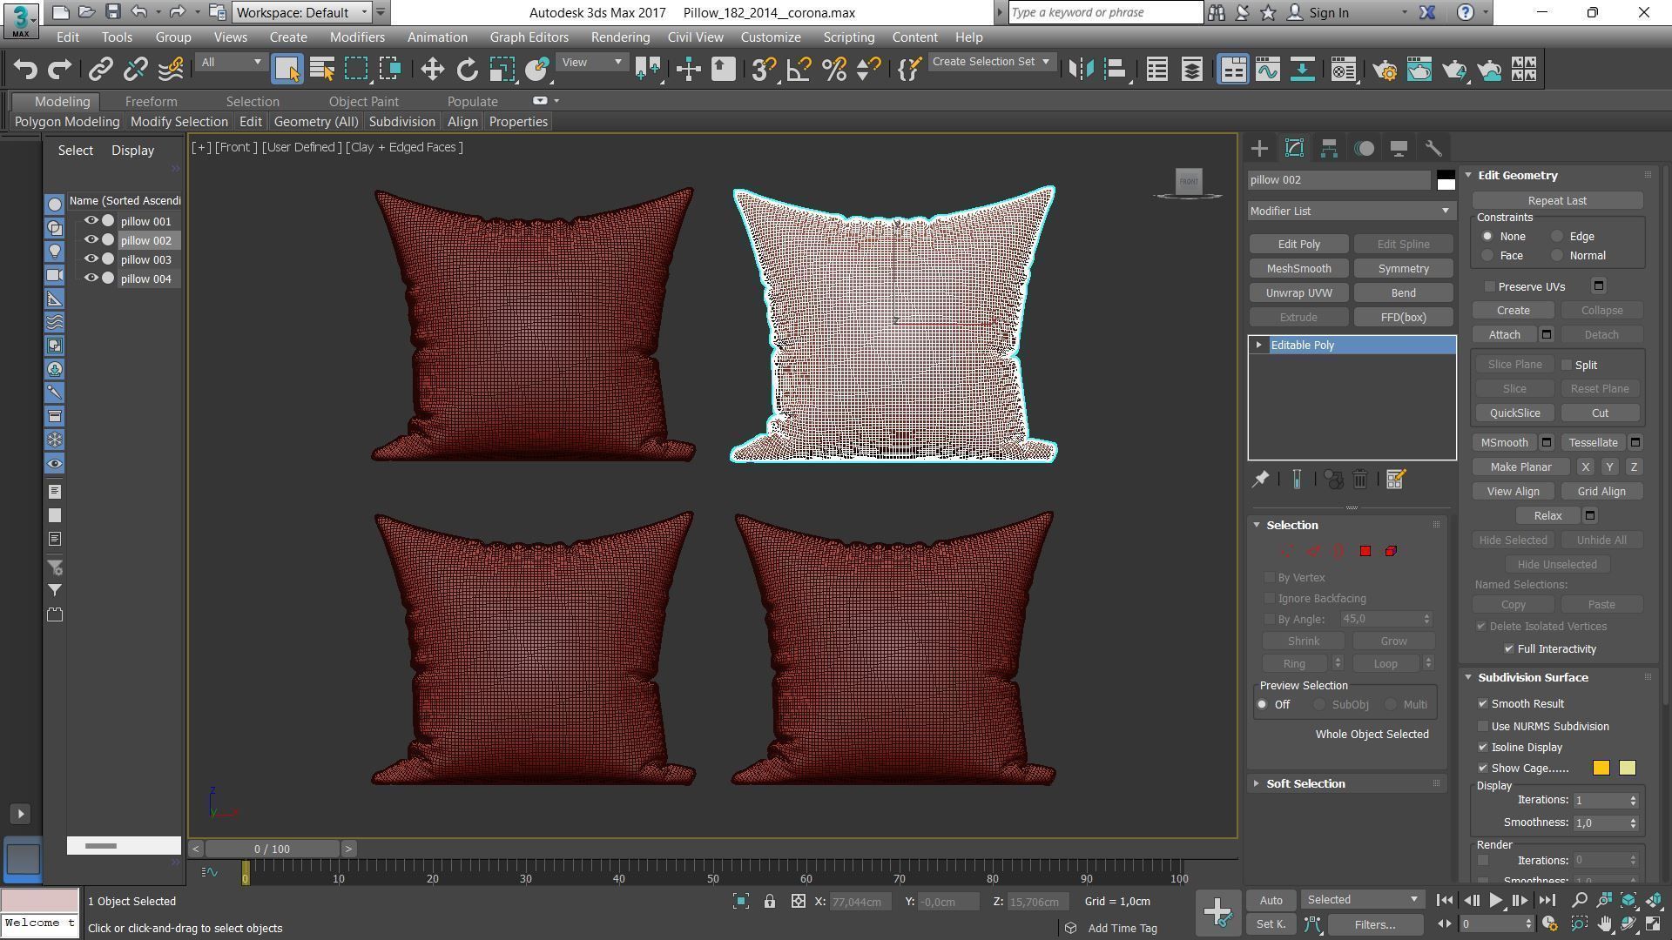Click the ViewCube Front face

point(1189,181)
